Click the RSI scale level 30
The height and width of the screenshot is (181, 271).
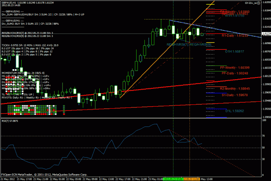click(x=263, y=159)
